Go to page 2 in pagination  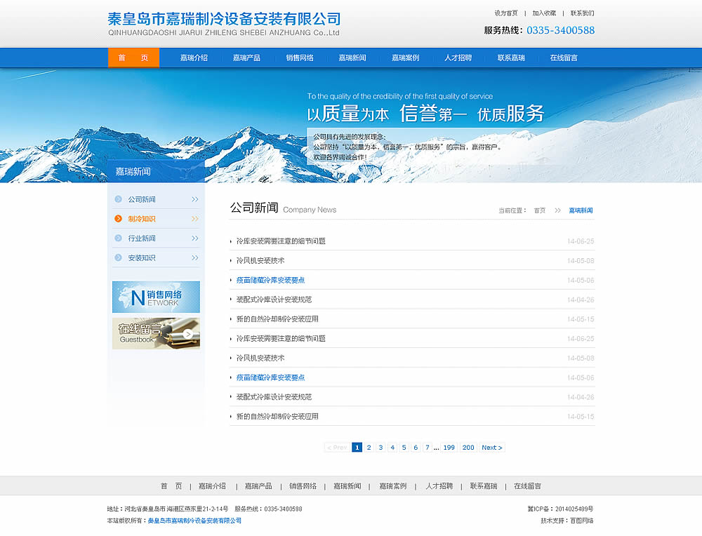pyautogui.click(x=369, y=448)
